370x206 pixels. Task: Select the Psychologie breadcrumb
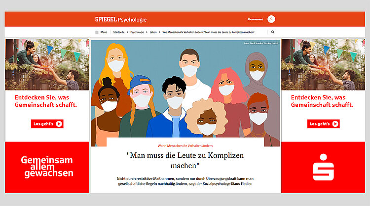pos(137,32)
